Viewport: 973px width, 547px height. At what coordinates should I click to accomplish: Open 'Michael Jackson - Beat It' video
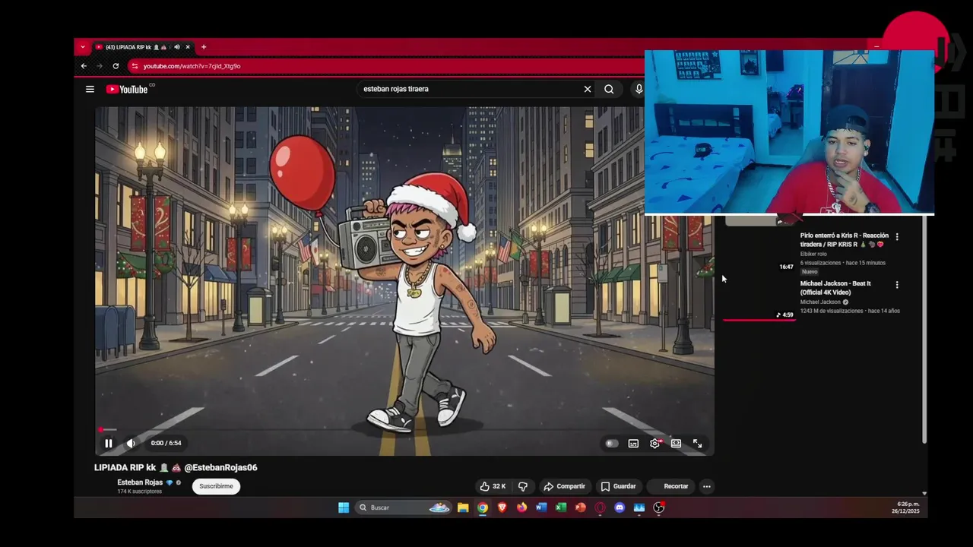835,288
